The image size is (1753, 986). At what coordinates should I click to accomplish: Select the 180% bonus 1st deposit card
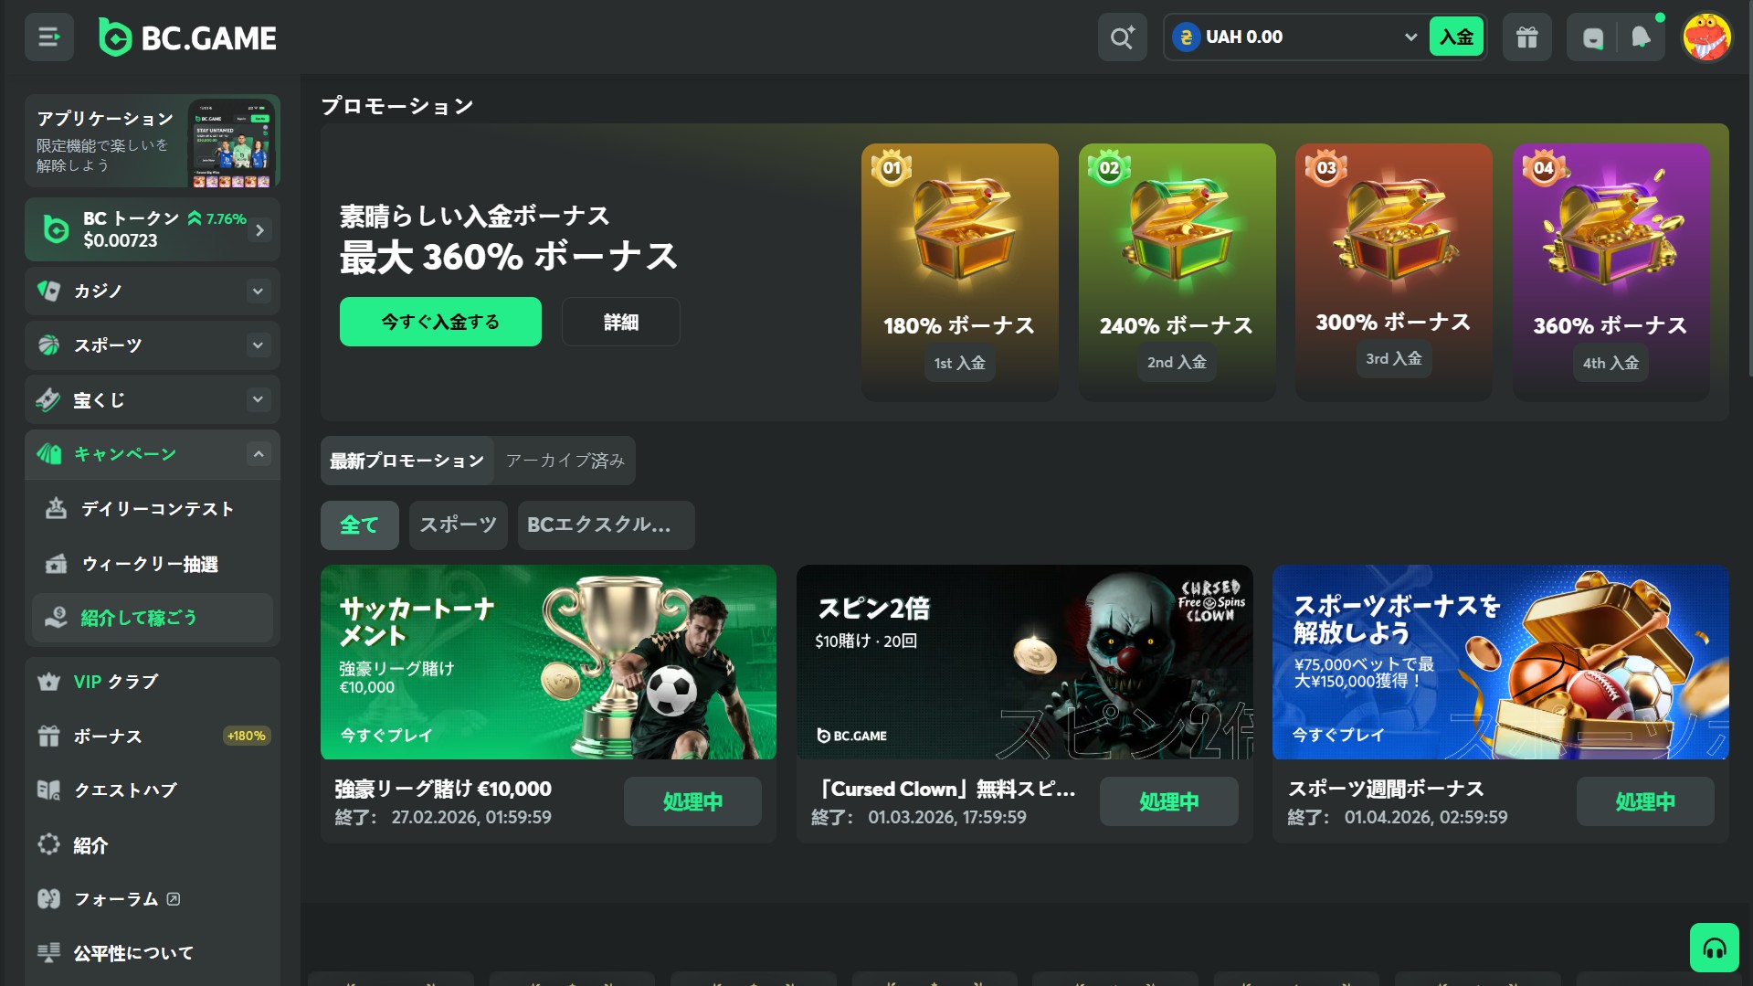[959, 271]
